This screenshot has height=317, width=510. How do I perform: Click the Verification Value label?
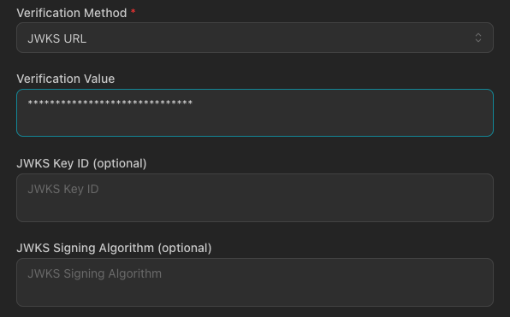[66, 79]
